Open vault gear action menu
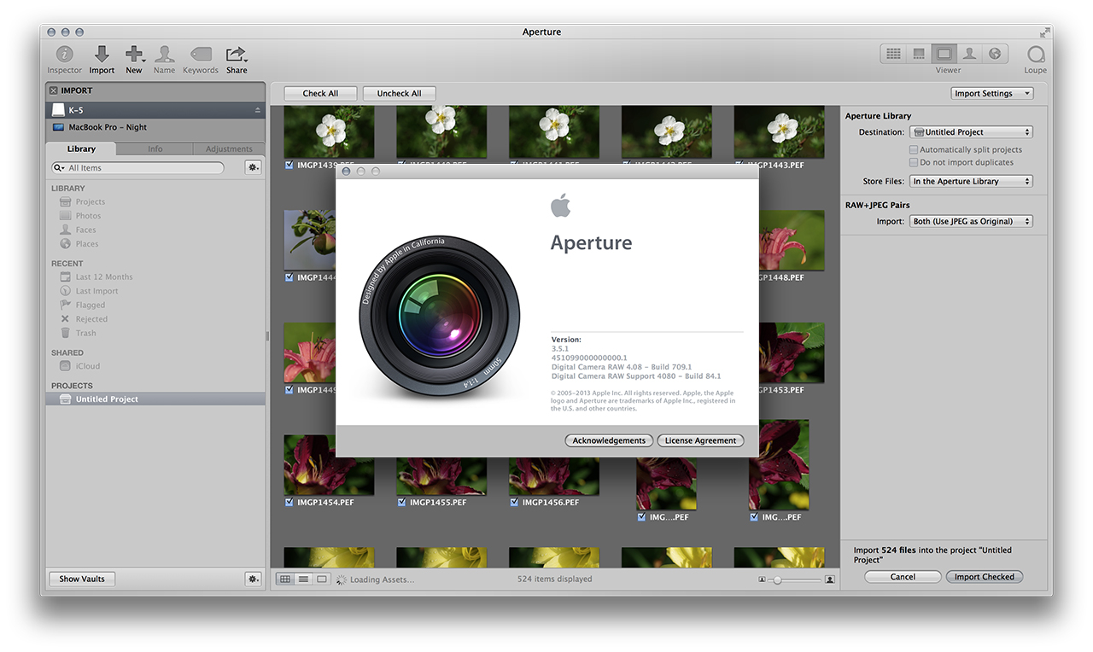1093x652 pixels. (x=254, y=579)
